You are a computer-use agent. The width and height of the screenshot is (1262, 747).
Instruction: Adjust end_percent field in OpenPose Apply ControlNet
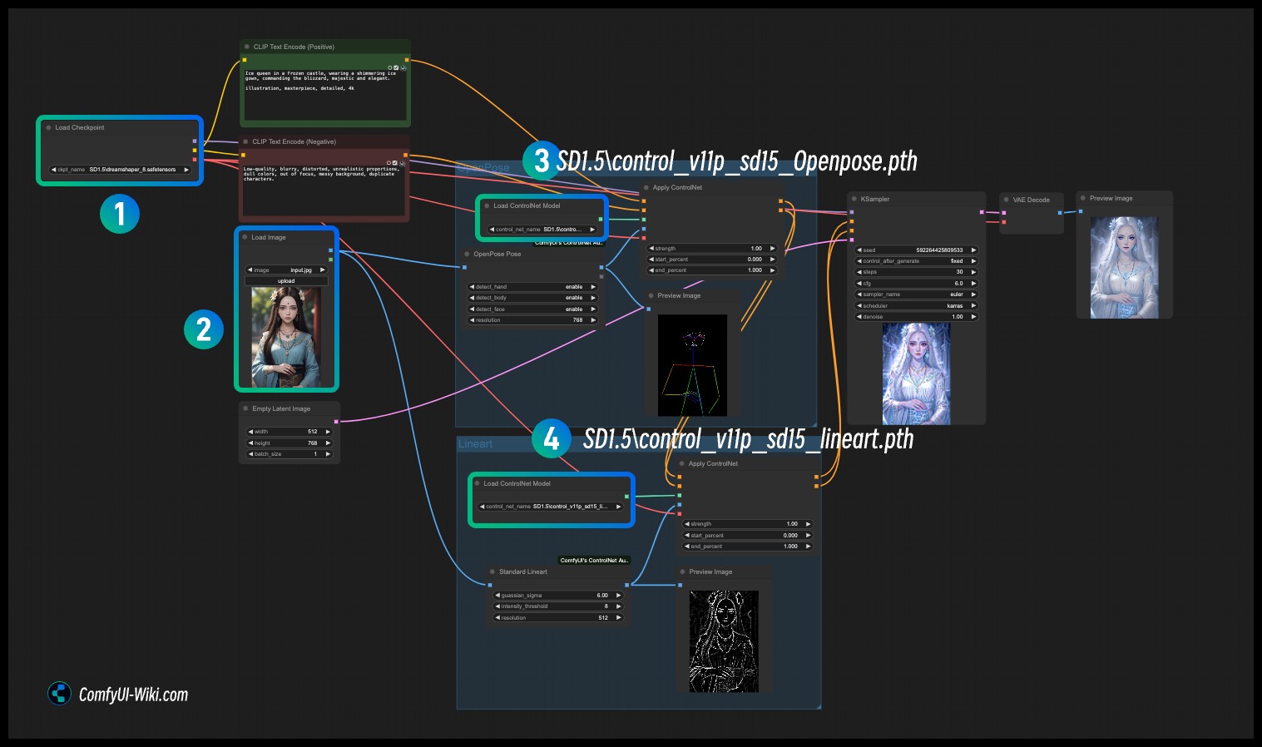(x=711, y=270)
